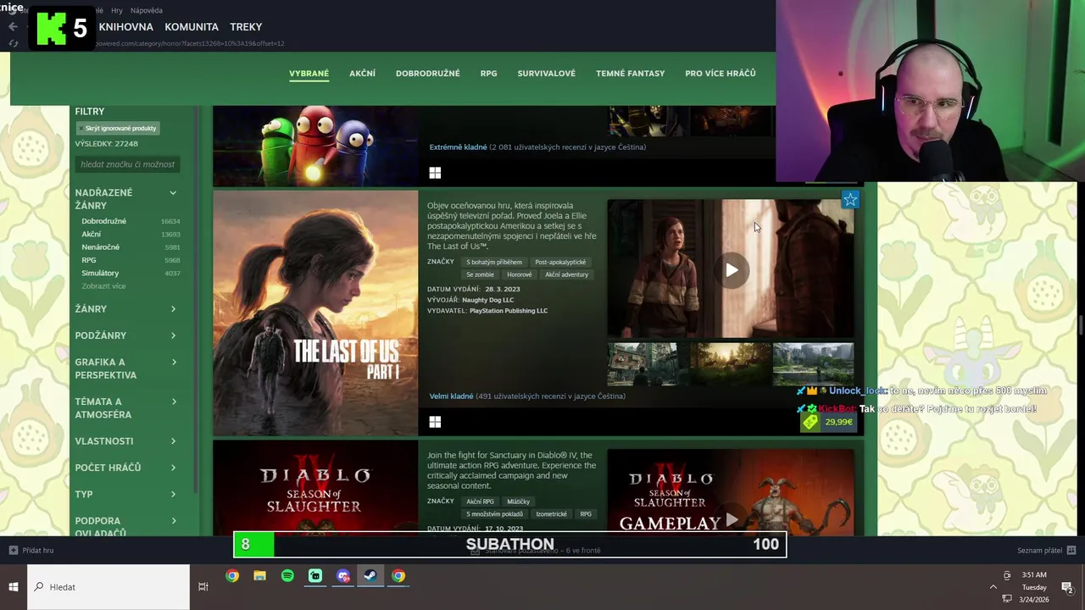
Task: Play The Last of Us trailer video
Action: tap(731, 270)
